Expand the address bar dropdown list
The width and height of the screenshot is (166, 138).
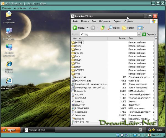[139, 34]
